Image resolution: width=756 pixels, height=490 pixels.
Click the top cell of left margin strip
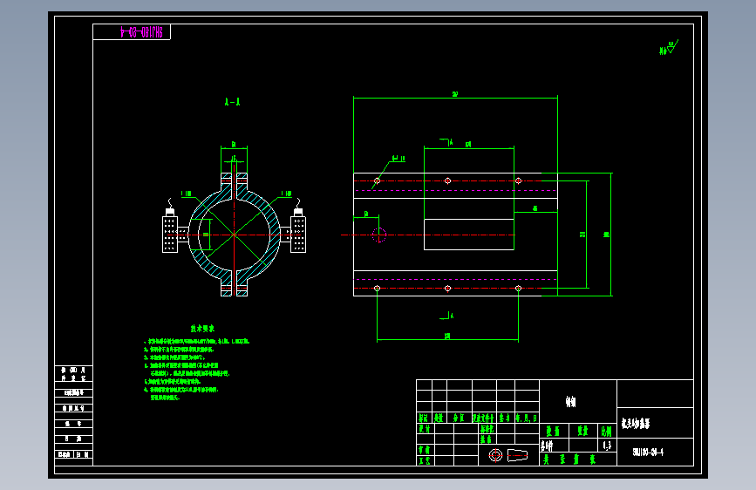point(73,374)
